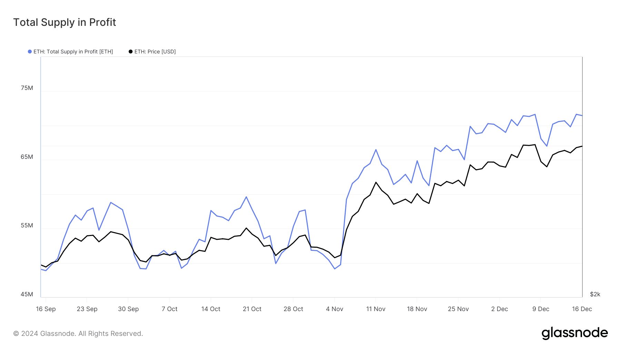Click the 75M y-axis label
Viewport: 621px width, 349px height.
[x=27, y=88]
